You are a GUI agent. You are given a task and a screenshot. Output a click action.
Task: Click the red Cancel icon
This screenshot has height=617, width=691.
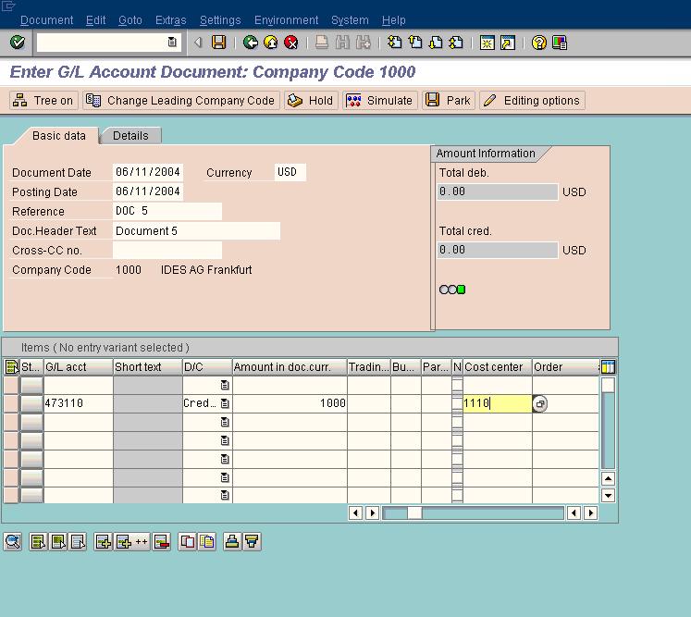pyautogui.click(x=291, y=43)
